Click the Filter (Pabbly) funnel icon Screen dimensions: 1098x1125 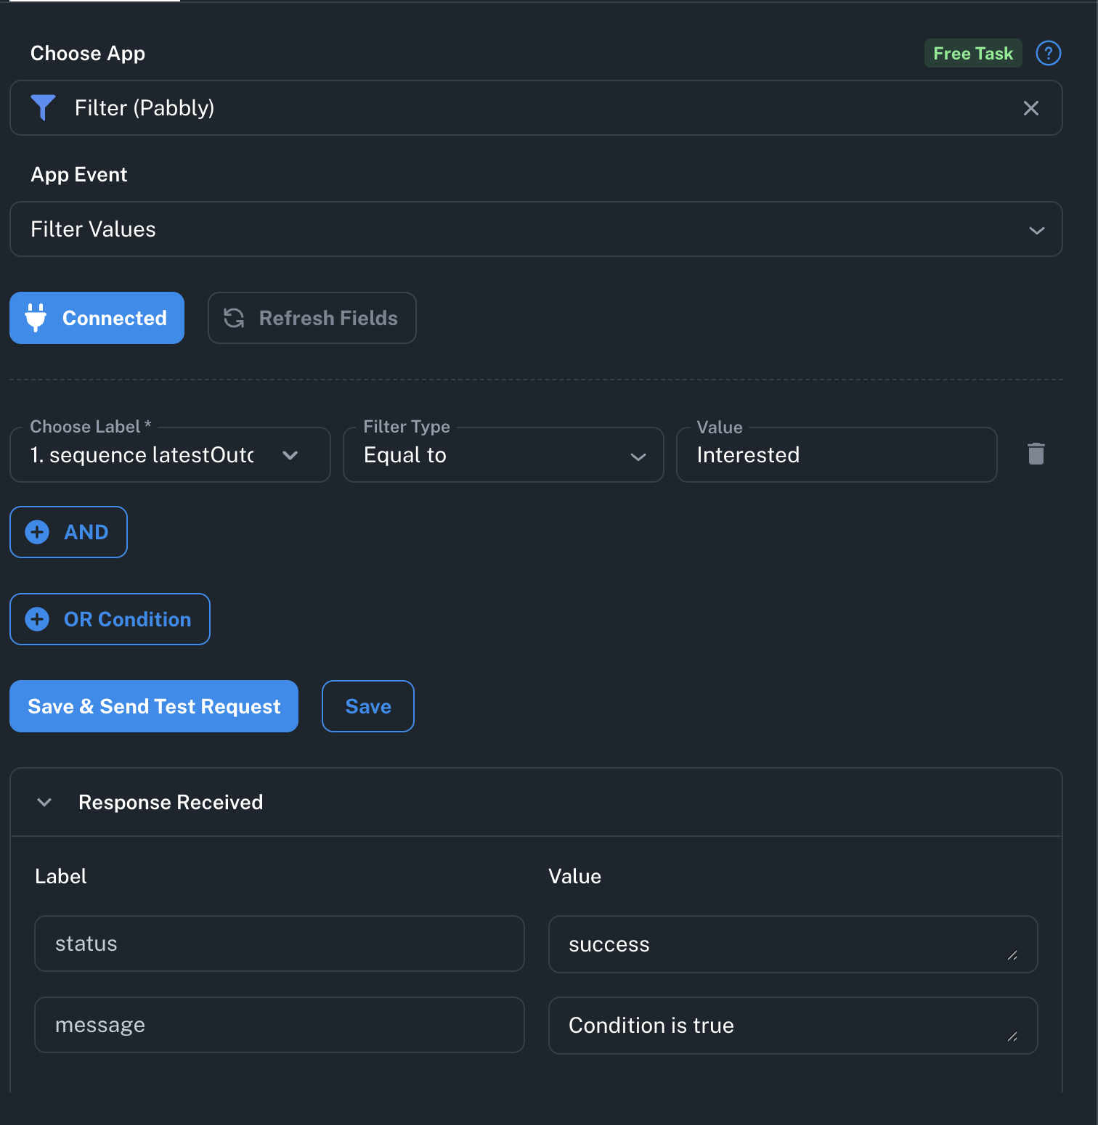point(43,108)
